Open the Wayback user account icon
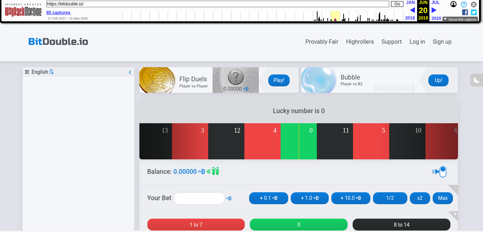The image size is (483, 232). tap(453, 4)
